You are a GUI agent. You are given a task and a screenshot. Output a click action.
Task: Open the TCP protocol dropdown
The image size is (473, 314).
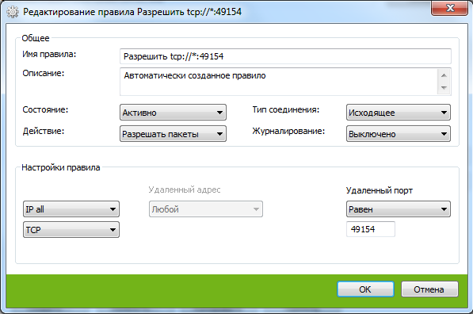tap(71, 230)
